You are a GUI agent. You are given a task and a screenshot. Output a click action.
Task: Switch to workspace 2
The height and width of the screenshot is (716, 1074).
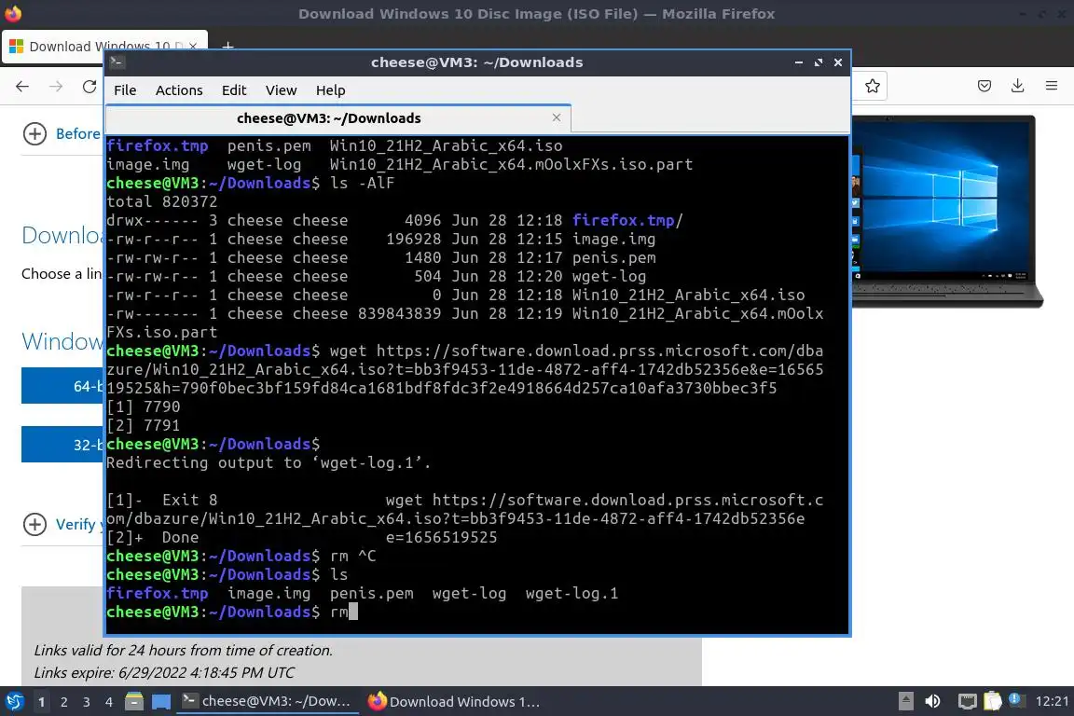tap(64, 702)
